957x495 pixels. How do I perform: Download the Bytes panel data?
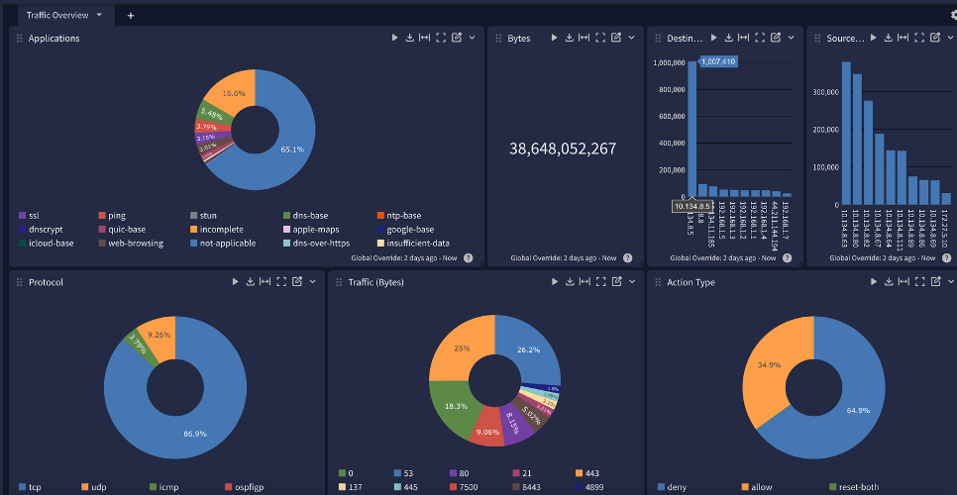(x=569, y=38)
